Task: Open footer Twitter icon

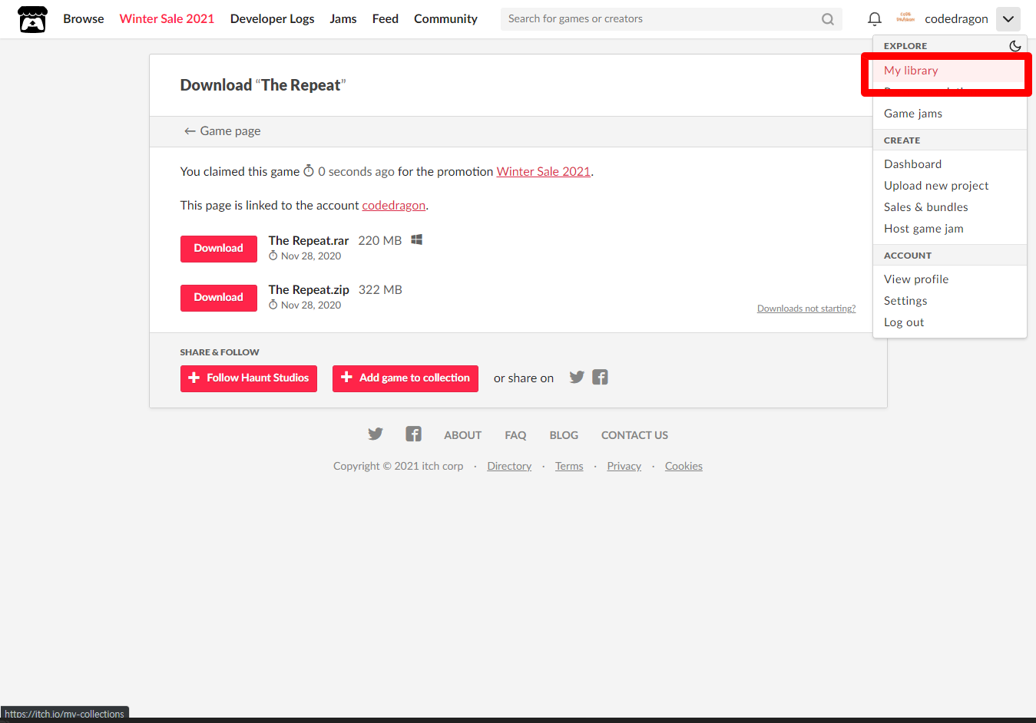Action: pos(376,434)
